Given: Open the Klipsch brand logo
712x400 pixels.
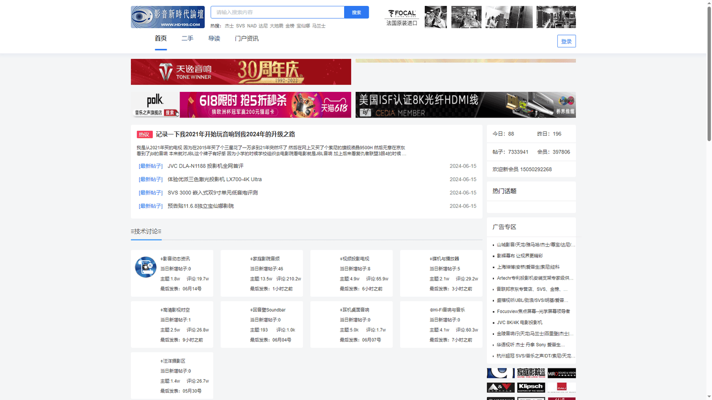Looking at the screenshot, I should [531, 388].
